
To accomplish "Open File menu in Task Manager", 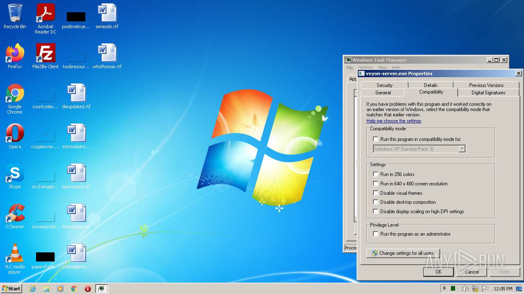I will coord(350,68).
